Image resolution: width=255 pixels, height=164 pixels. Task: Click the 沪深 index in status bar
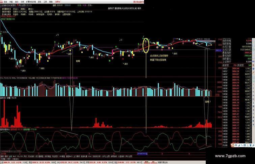[87, 162]
